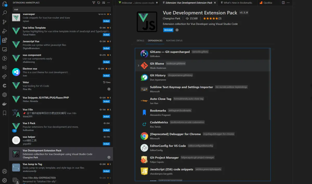Image resolution: width=312 pixels, height=184 pixels.
Task: Select the Extensions view icon
Action: click(x=4, y=40)
